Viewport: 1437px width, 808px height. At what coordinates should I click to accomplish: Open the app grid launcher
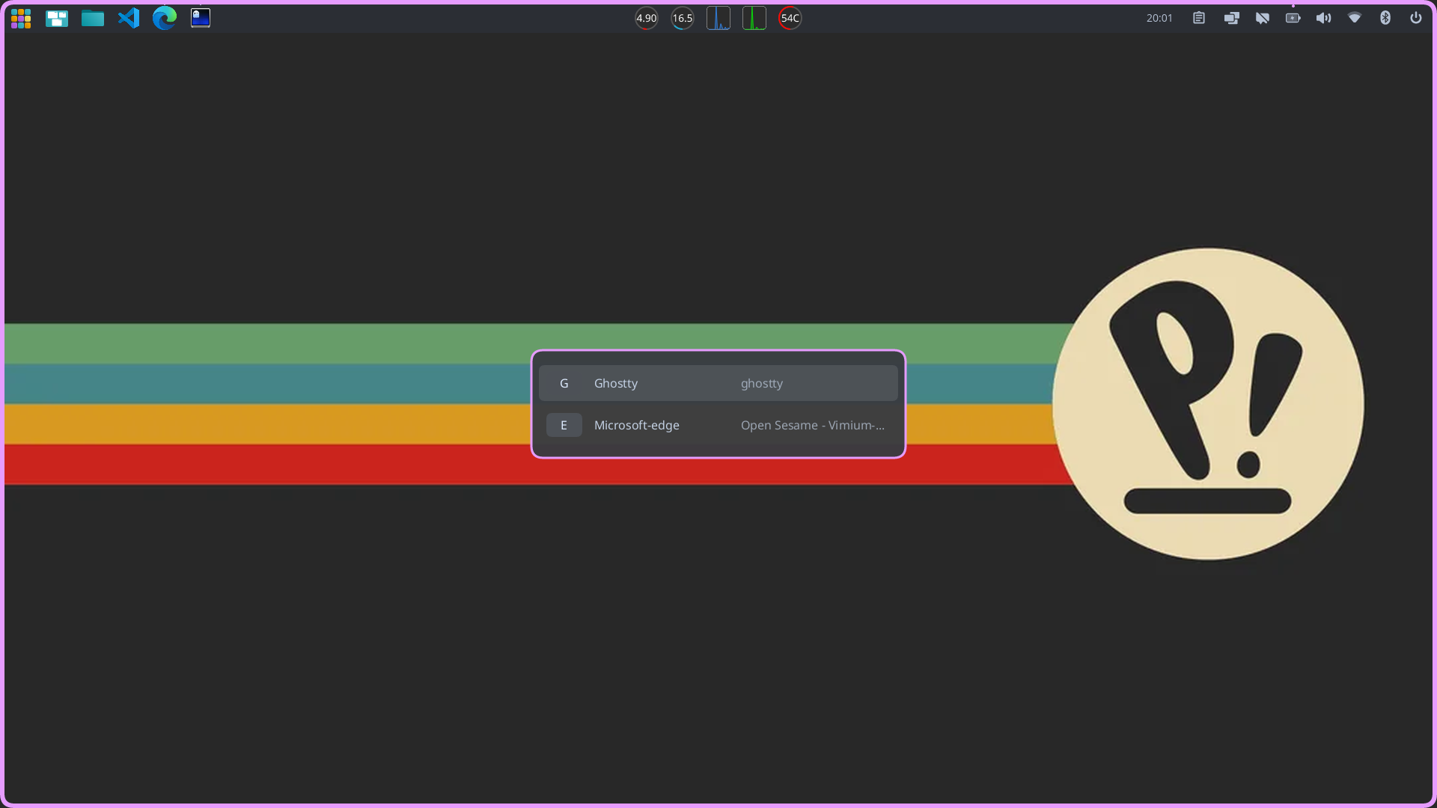21,18
